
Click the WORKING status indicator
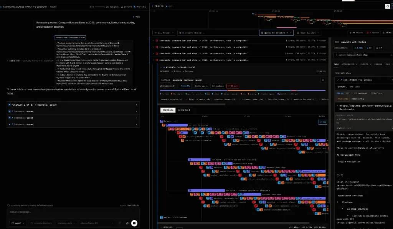coord(140,7)
